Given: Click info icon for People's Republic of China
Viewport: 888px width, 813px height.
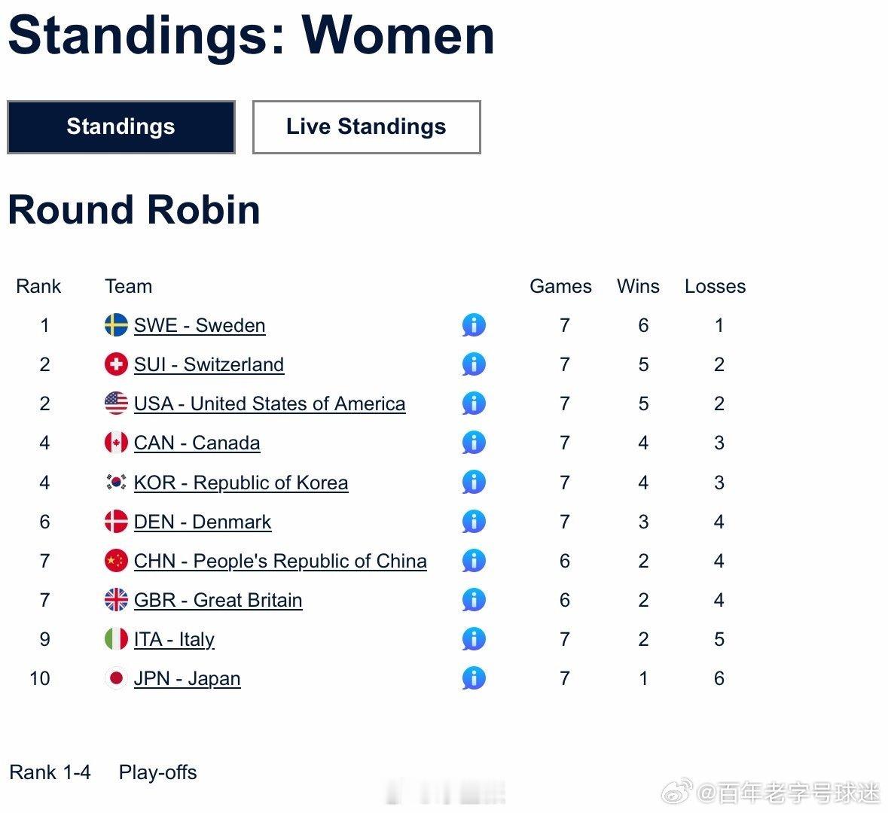Looking at the screenshot, I should (x=473, y=561).
